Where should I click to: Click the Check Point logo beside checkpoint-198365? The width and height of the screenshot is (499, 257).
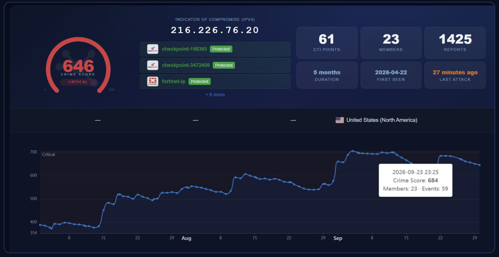(152, 49)
